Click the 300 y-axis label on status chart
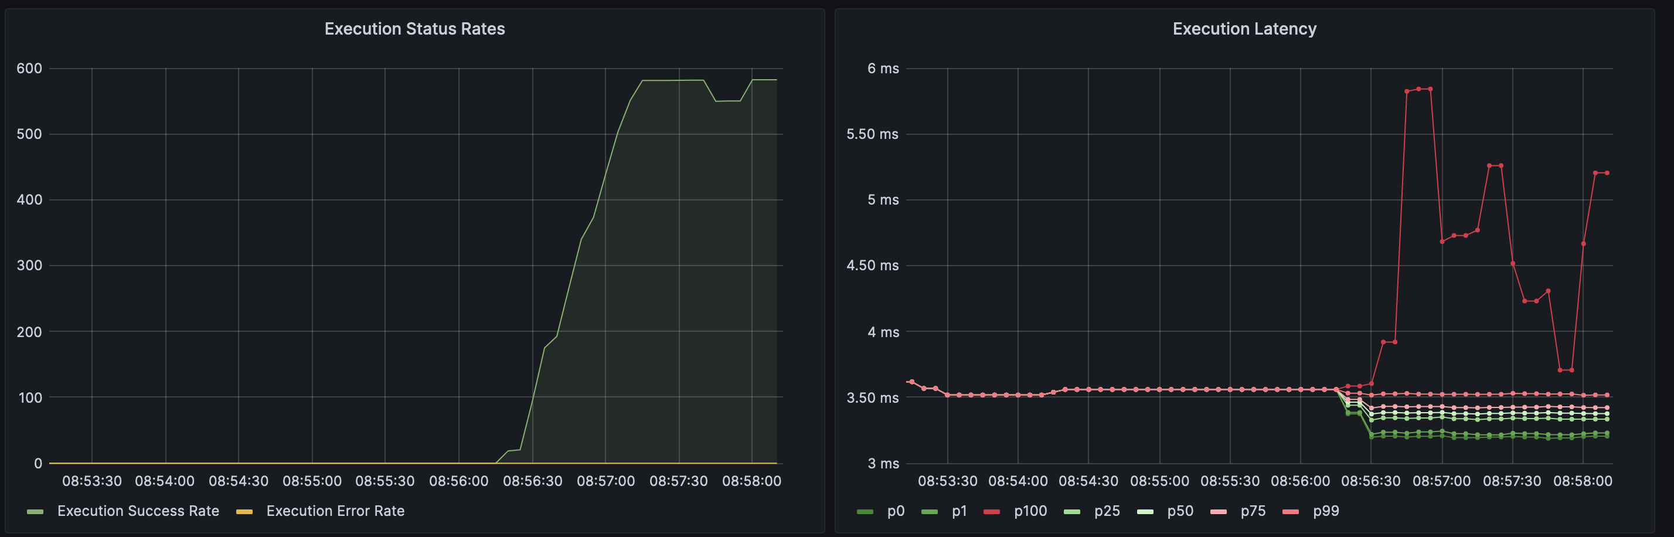Image resolution: width=1674 pixels, height=537 pixels. point(29,265)
